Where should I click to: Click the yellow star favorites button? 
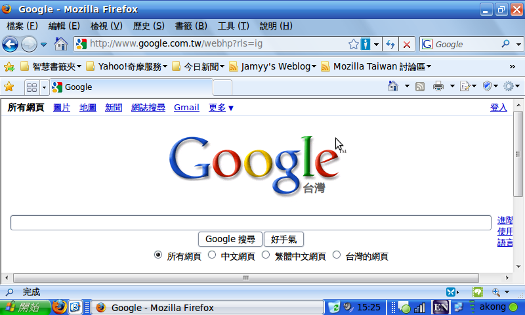(x=9, y=87)
